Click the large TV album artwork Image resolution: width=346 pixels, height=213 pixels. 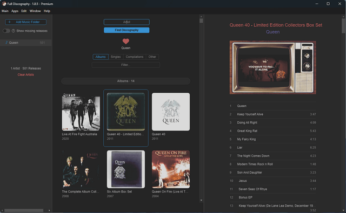click(272, 67)
